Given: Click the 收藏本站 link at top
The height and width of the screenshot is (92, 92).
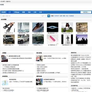Looking at the screenshot, I should click(x=8, y=2).
